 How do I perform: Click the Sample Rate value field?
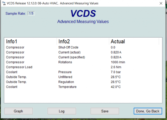(31, 13)
